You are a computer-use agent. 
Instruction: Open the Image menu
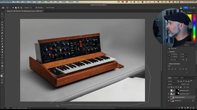click(26, 2)
